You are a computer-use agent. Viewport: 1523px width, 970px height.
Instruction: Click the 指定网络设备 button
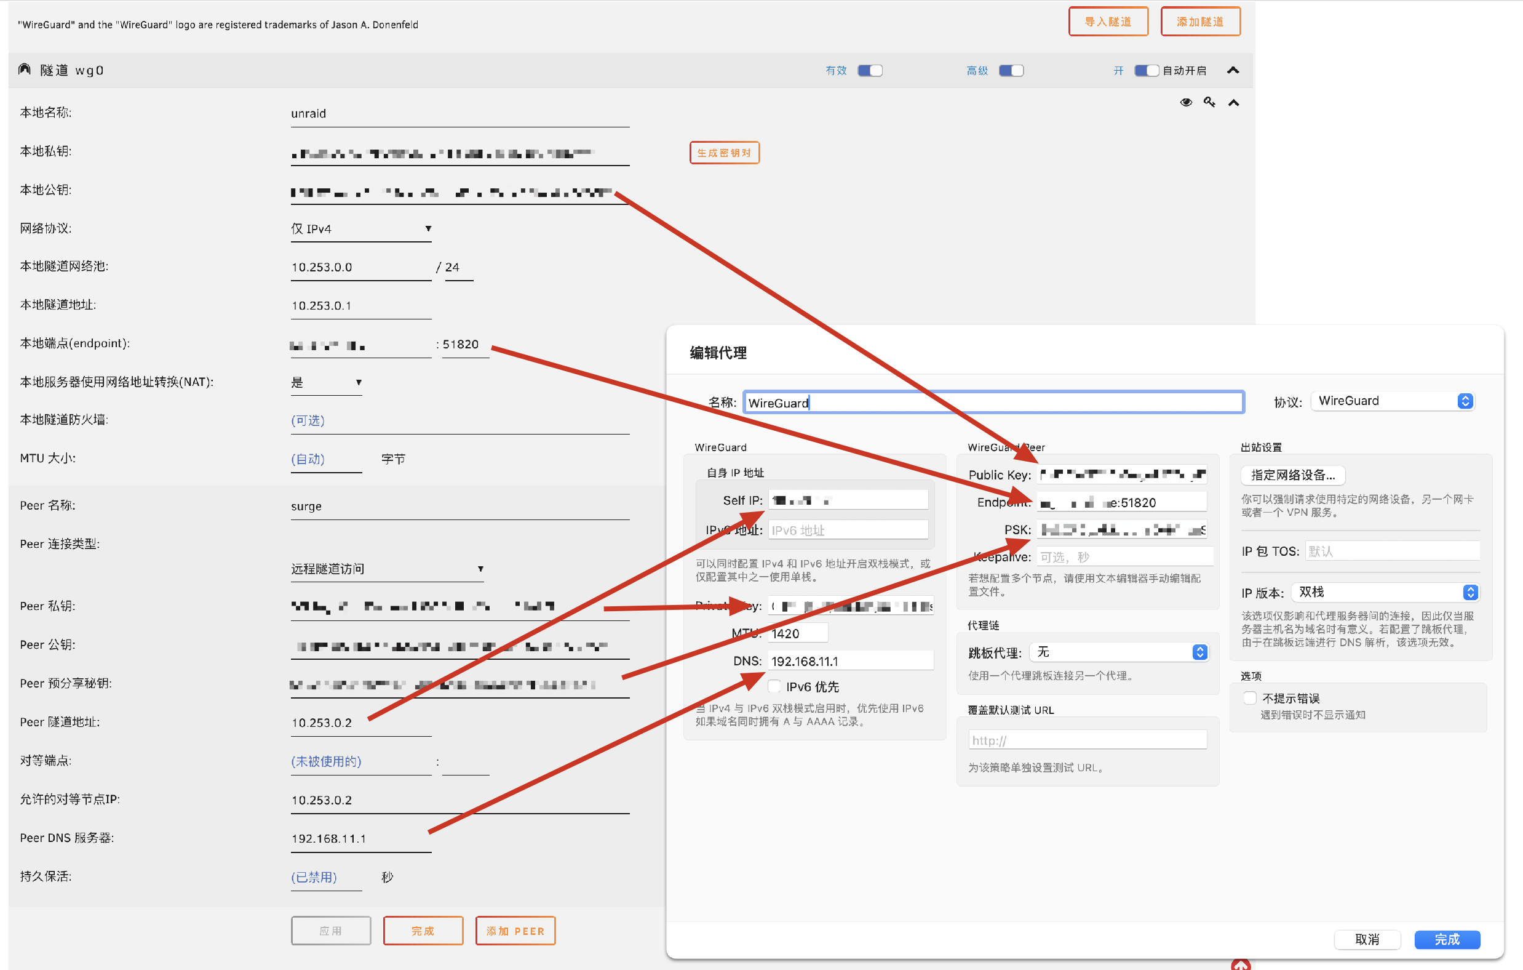pyautogui.click(x=1293, y=475)
